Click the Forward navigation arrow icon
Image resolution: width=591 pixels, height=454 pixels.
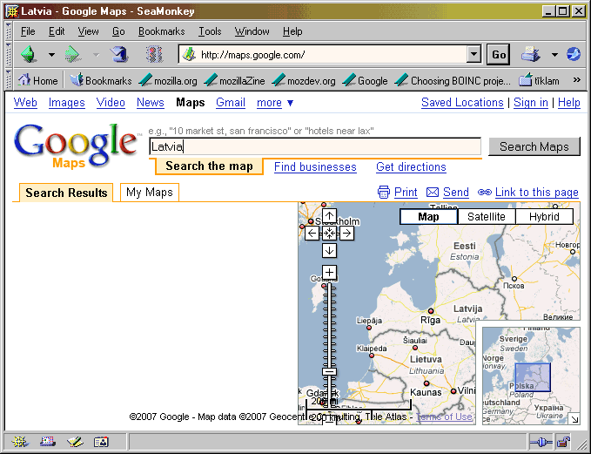click(x=72, y=55)
